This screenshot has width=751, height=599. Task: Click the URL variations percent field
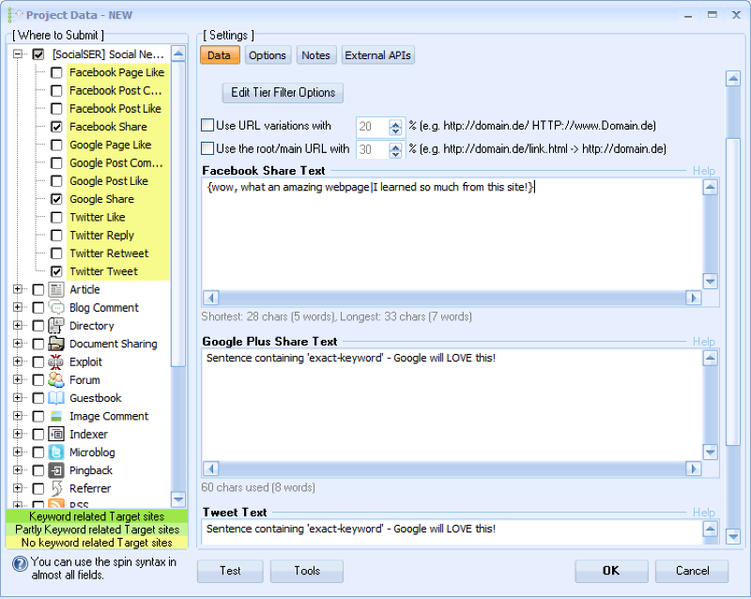373,127
